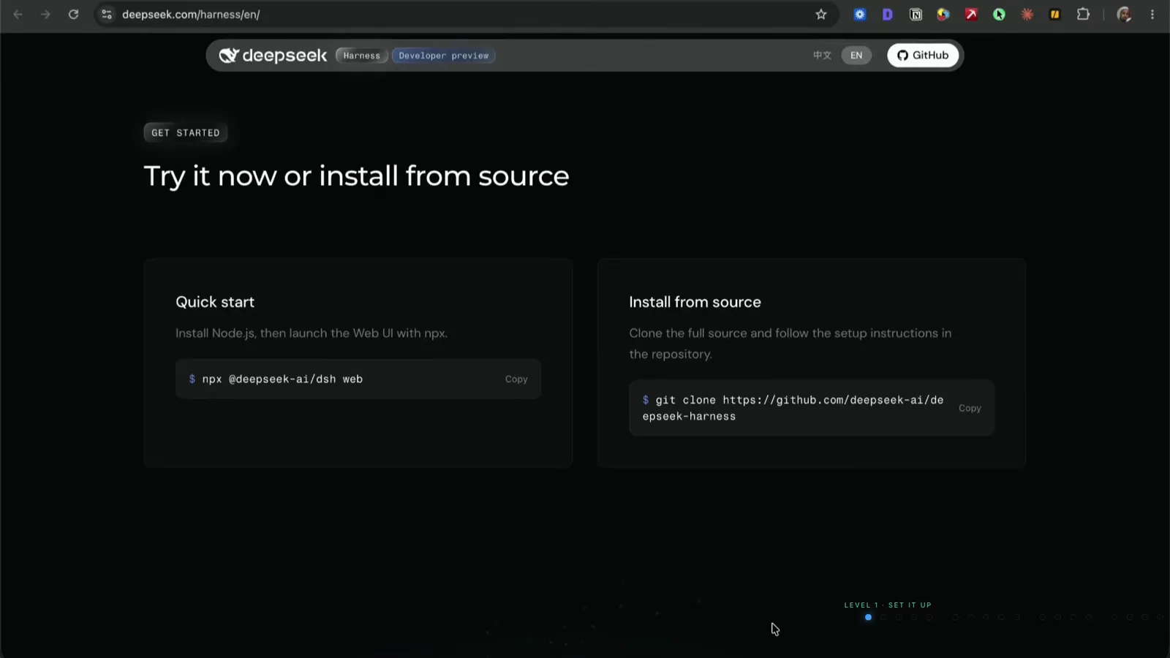The image size is (1170, 658).
Task: Open the Chrome profile avatar
Action: pyautogui.click(x=1125, y=15)
